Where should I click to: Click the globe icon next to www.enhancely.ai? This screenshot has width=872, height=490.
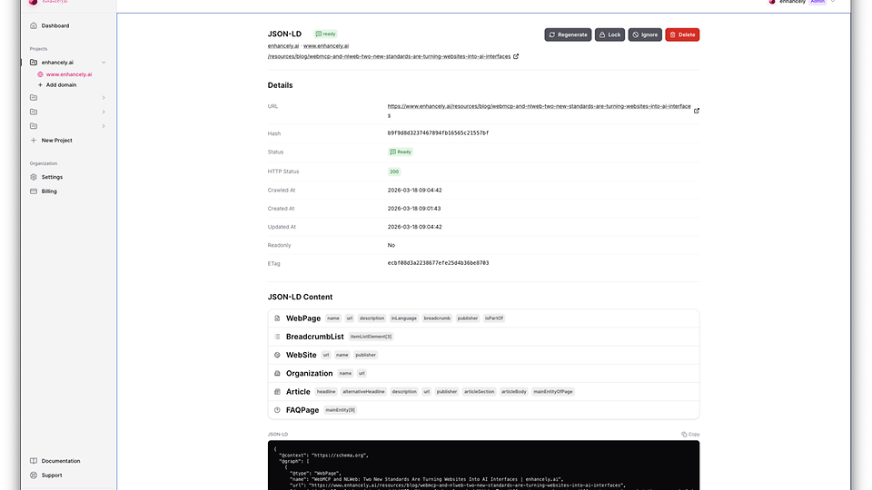click(40, 74)
